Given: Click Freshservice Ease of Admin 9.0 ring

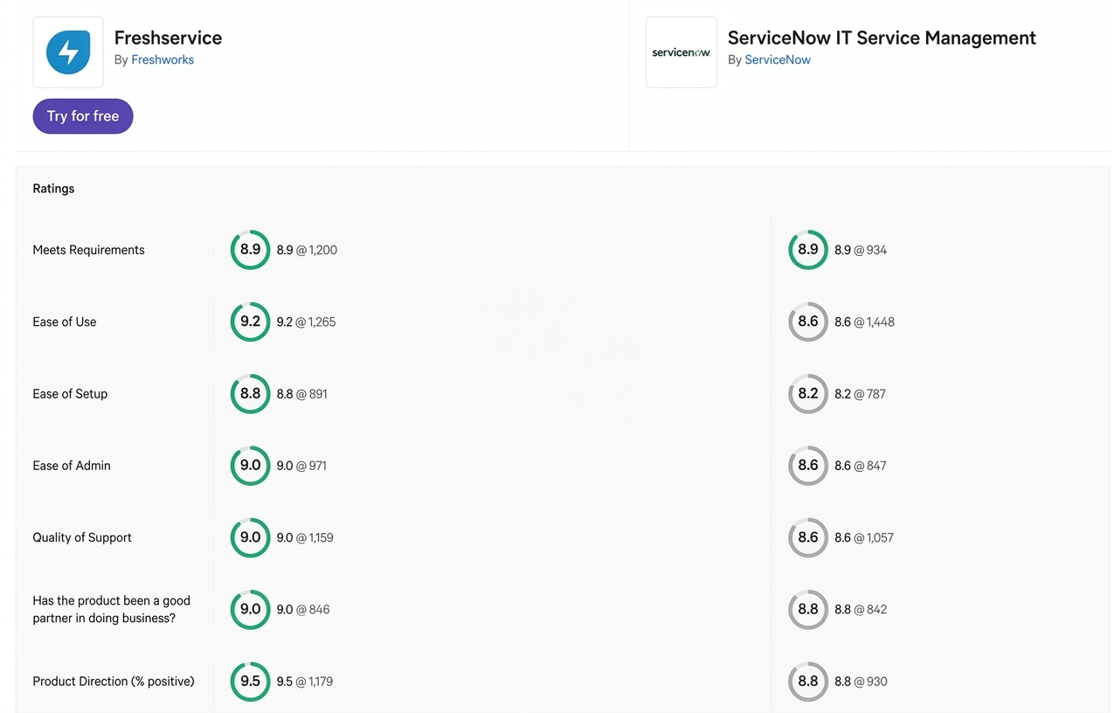Looking at the screenshot, I should 250,466.
